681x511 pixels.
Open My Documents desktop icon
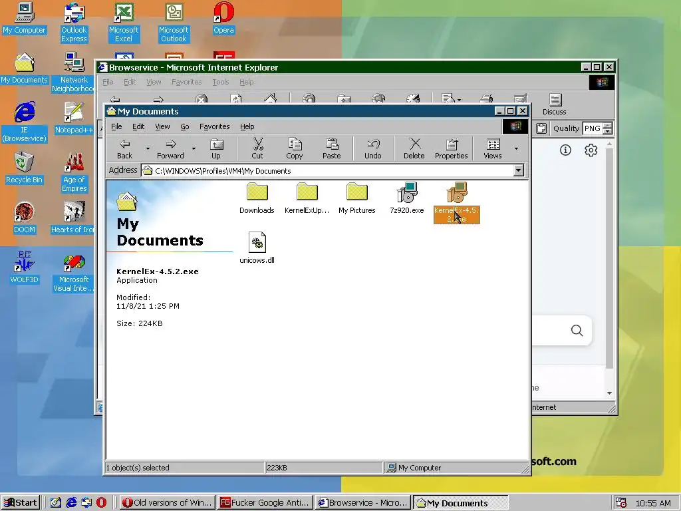pyautogui.click(x=24, y=69)
